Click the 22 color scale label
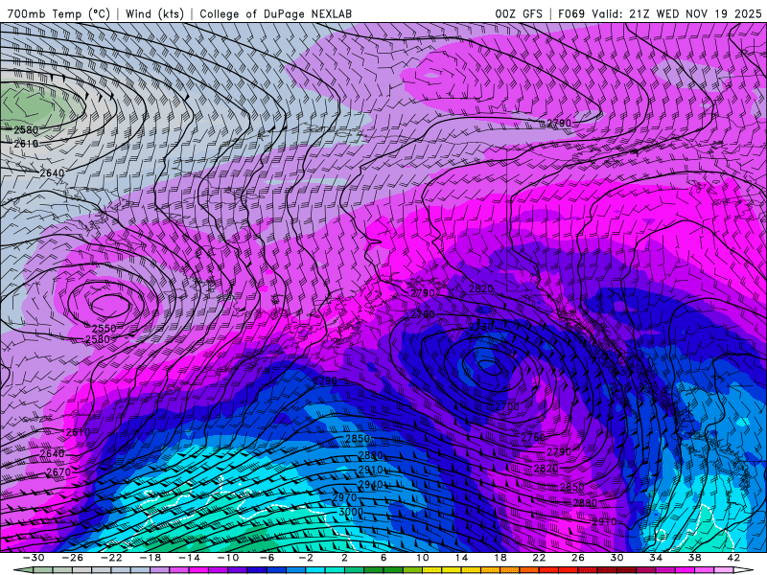The height and width of the screenshot is (575, 767). [539, 558]
